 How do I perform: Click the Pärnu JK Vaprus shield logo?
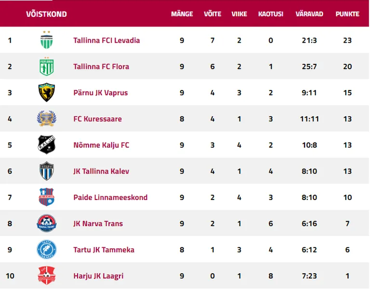(x=46, y=92)
